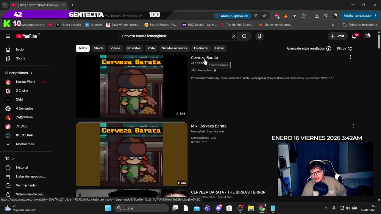Screen dimensions: 381x214
Task: Select the Todos filter chip
Action: pyautogui.click(x=83, y=48)
